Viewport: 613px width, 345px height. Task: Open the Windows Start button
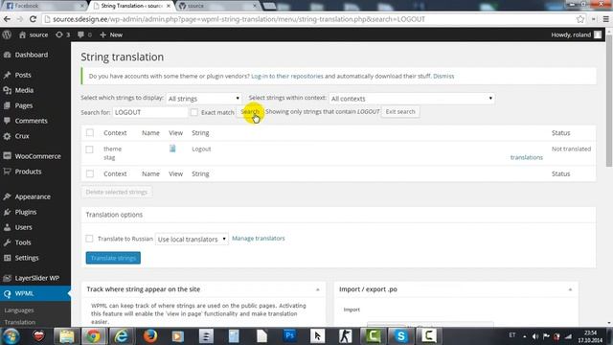coord(11,336)
